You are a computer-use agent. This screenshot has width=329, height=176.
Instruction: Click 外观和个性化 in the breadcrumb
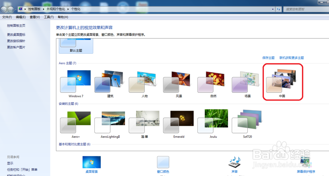pyautogui.click(x=56, y=9)
